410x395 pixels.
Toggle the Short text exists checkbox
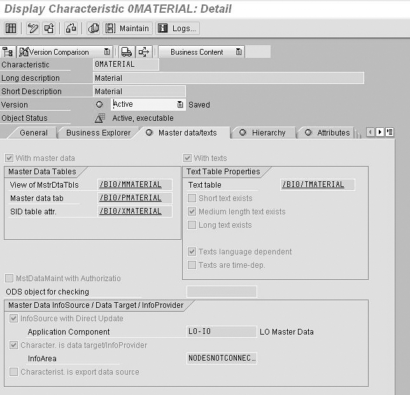click(192, 198)
